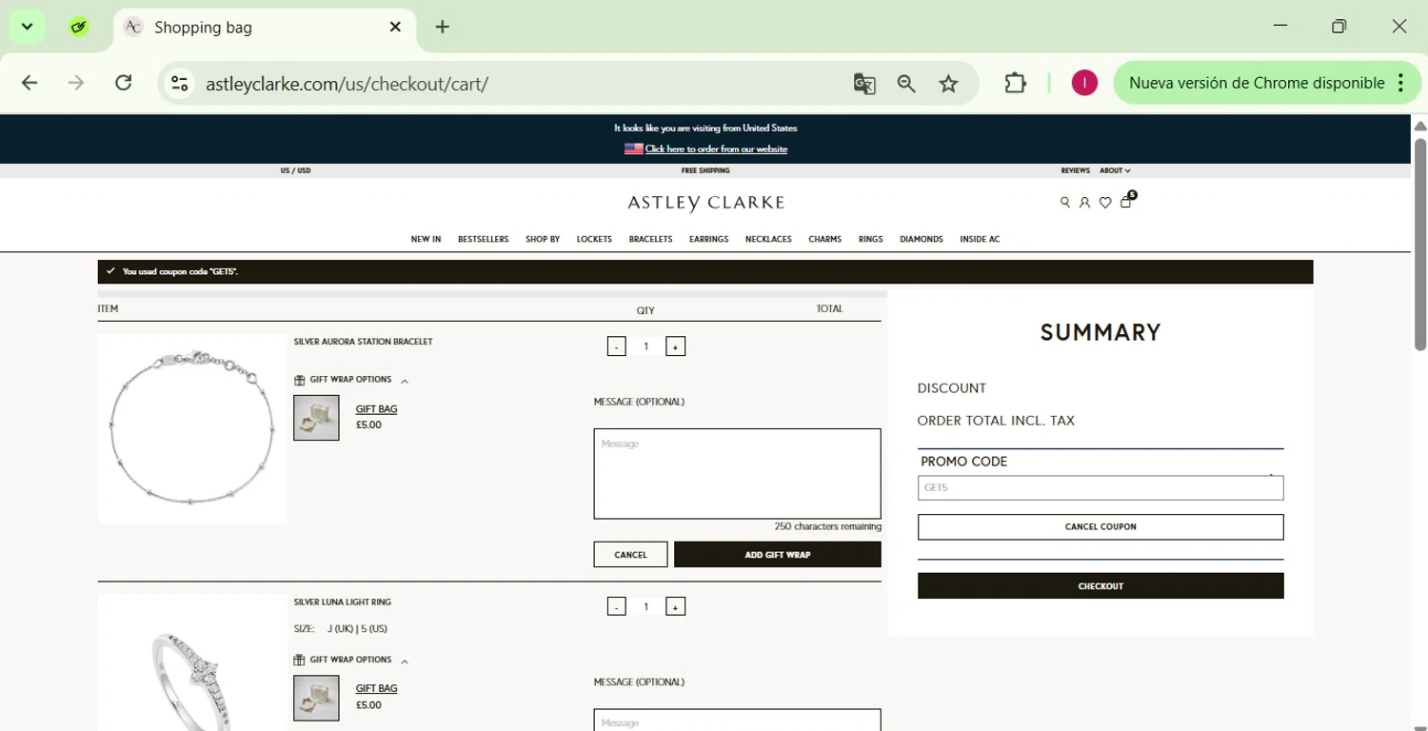
Task: Open the Chrome extensions puzzle icon
Action: 1015,84
